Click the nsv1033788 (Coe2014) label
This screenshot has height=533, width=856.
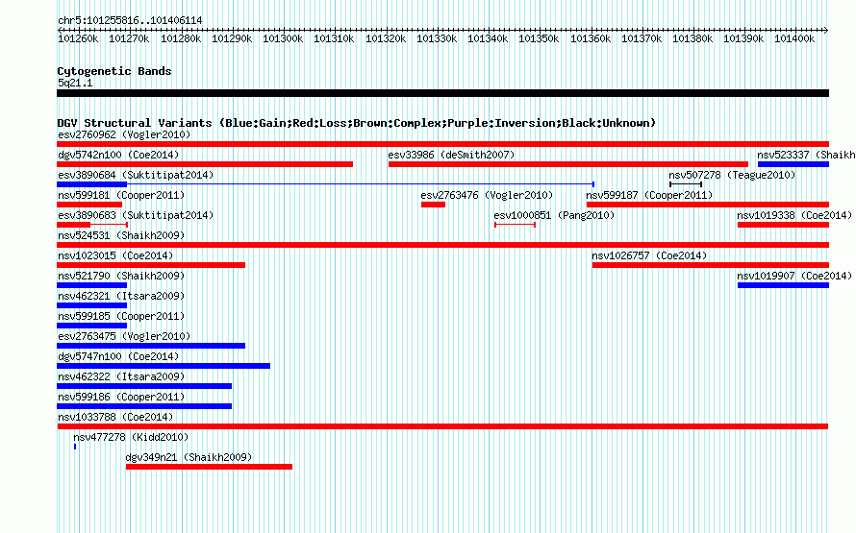115,417
